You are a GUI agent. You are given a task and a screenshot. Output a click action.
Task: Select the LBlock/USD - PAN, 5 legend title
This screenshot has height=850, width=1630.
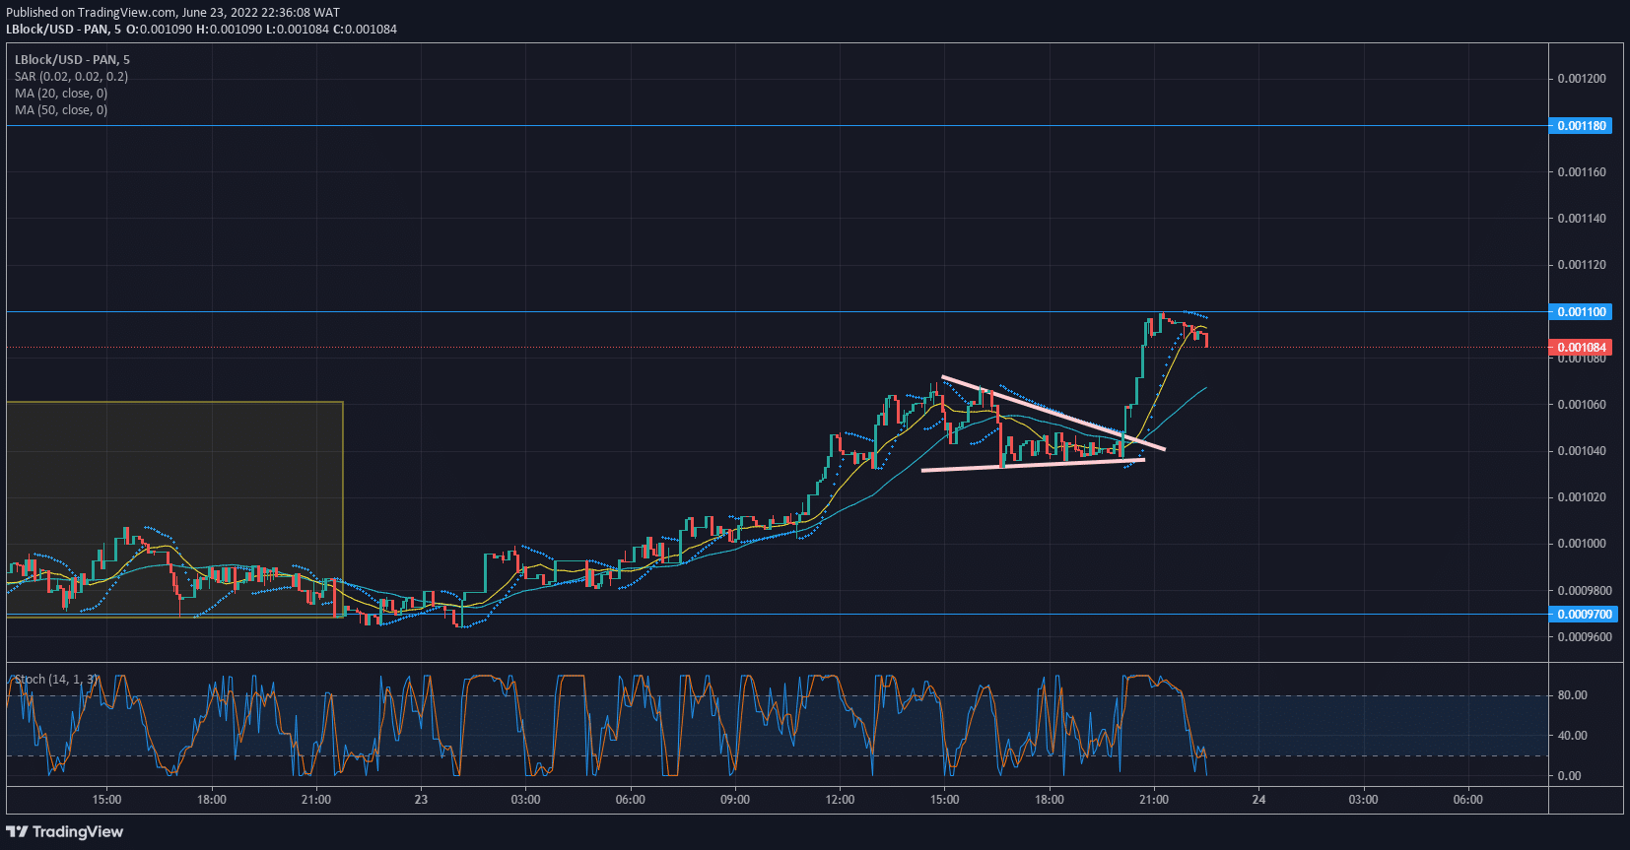pos(72,60)
